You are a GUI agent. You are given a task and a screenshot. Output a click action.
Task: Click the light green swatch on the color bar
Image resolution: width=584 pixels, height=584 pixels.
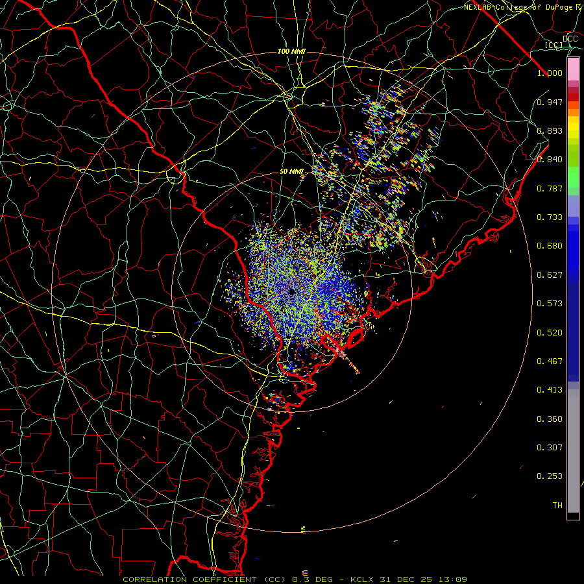click(x=573, y=177)
